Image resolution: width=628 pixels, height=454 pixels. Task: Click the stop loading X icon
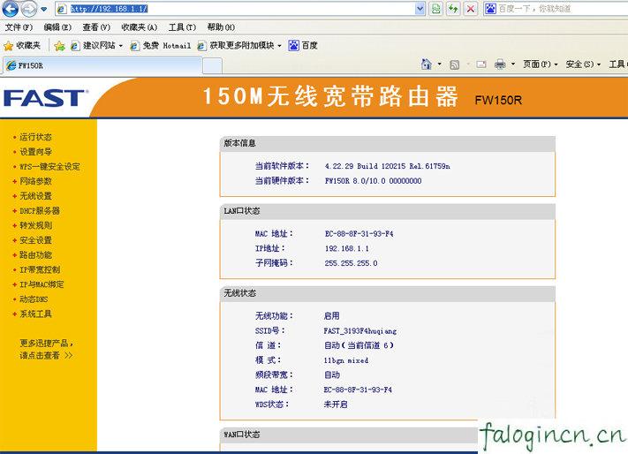470,9
